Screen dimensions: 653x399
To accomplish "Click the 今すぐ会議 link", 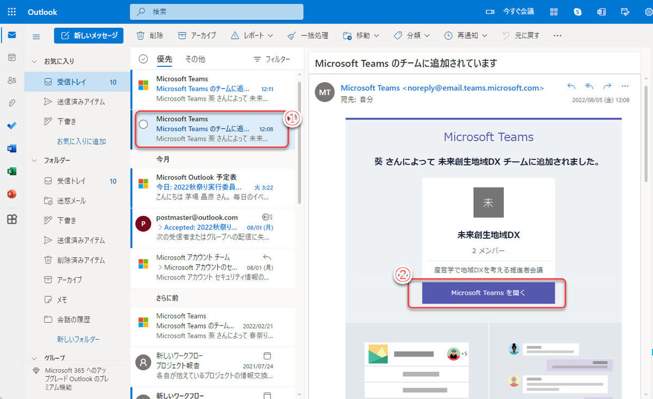I will point(519,11).
